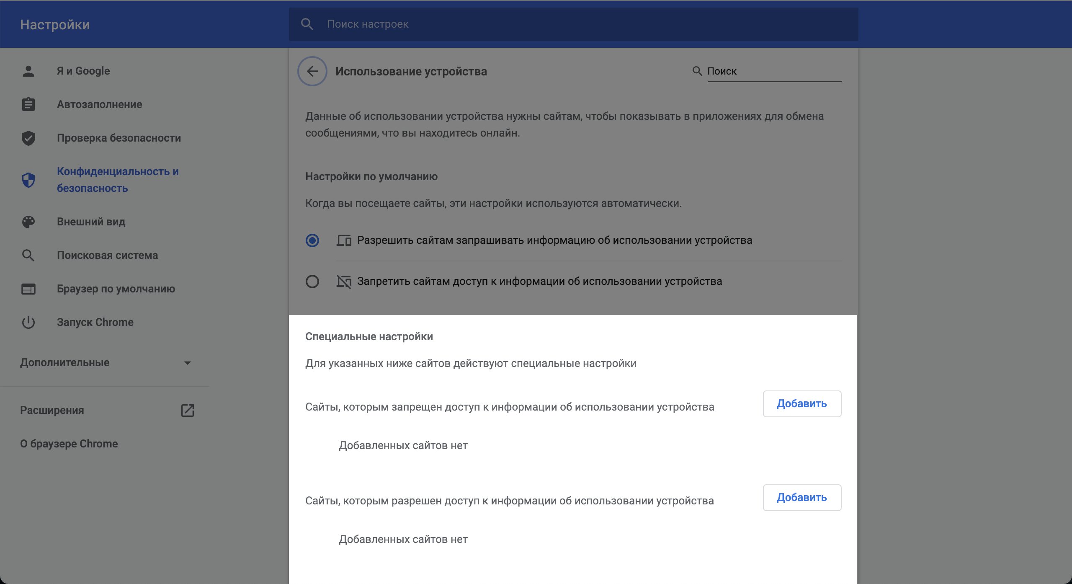Image resolution: width=1072 pixels, height=584 pixels.
Task: Click Добавить for sites with запрещен доступ
Action: point(802,404)
